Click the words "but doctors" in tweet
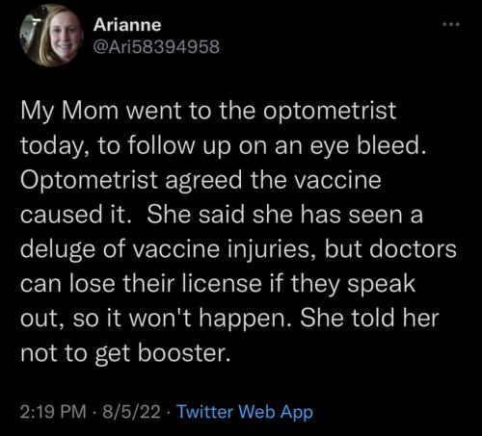 pos(390,249)
